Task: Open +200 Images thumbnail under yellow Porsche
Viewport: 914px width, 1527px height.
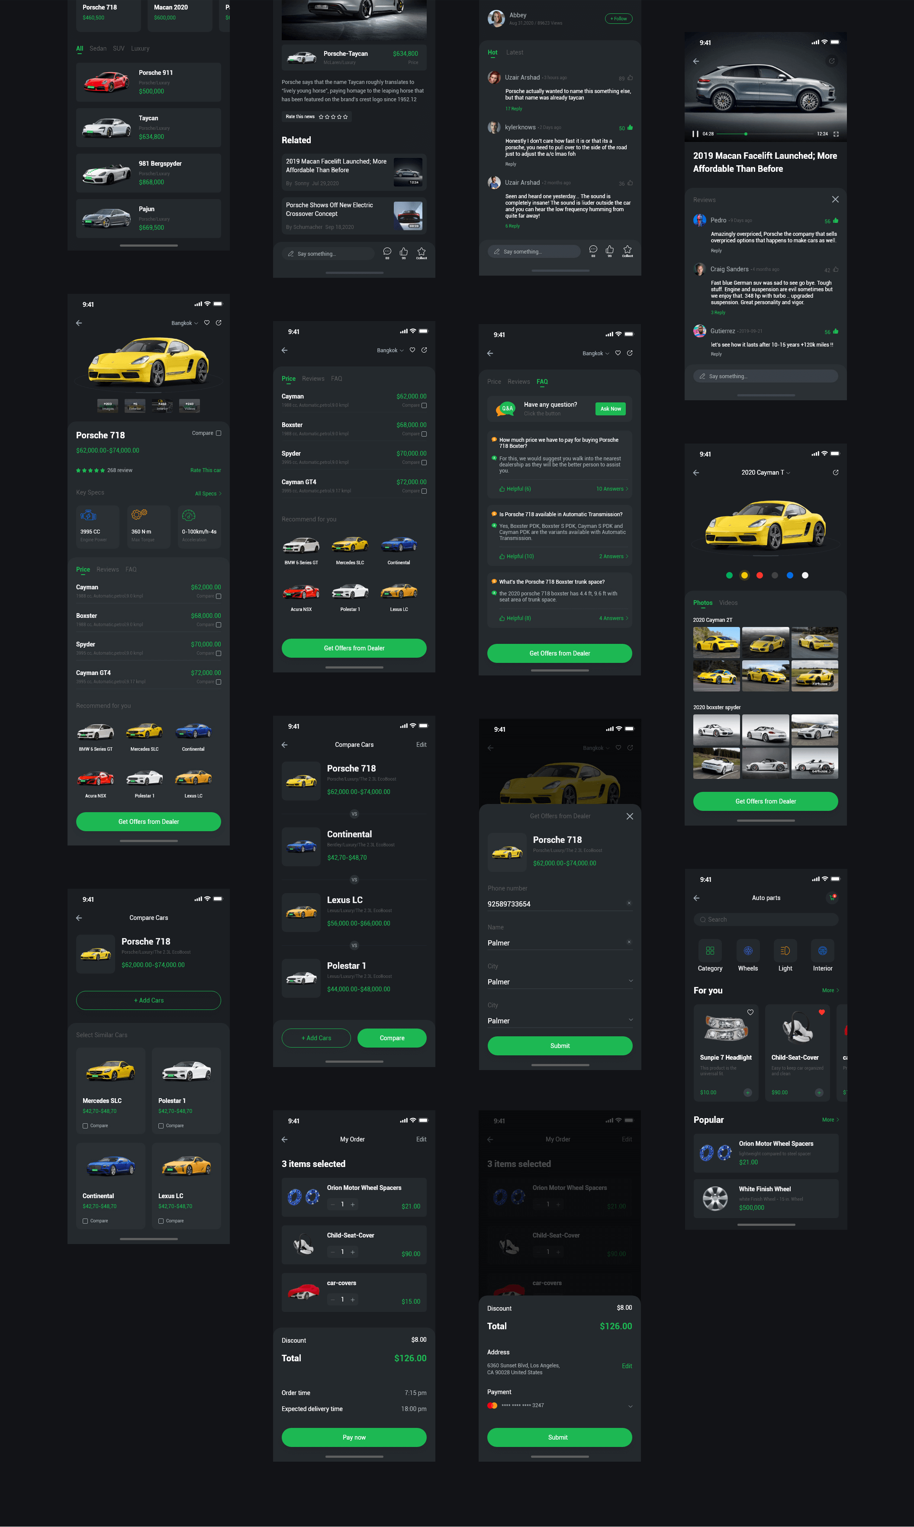Action: (x=108, y=406)
